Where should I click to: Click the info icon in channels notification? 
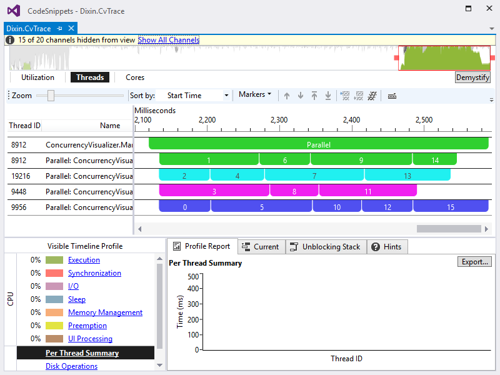pyautogui.click(x=10, y=40)
